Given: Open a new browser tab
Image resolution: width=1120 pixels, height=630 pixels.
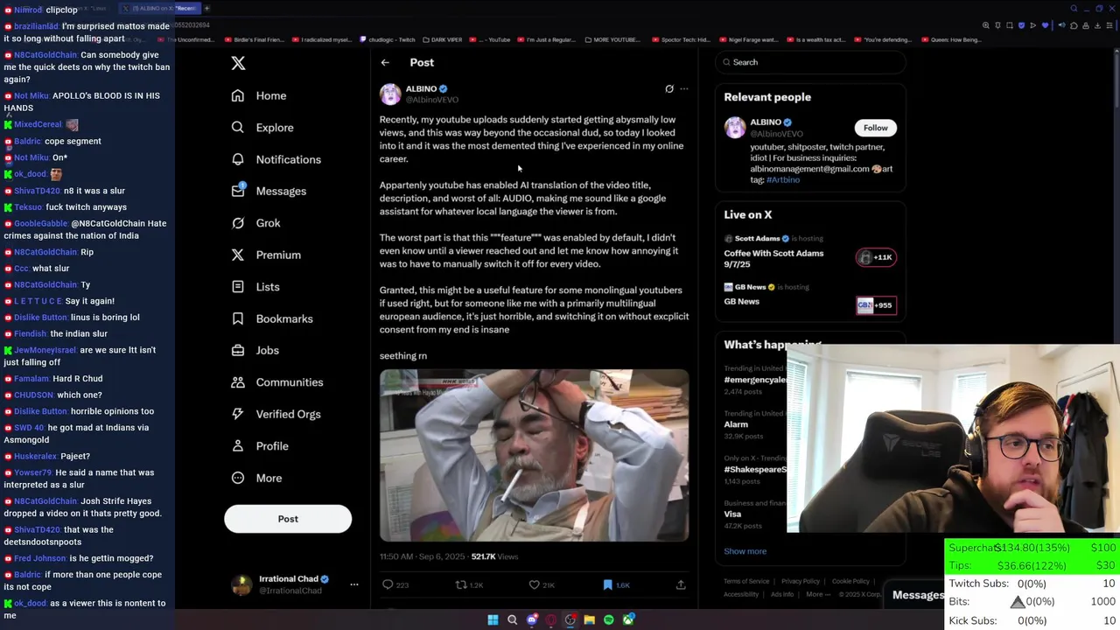Looking at the screenshot, I should 207,8.
